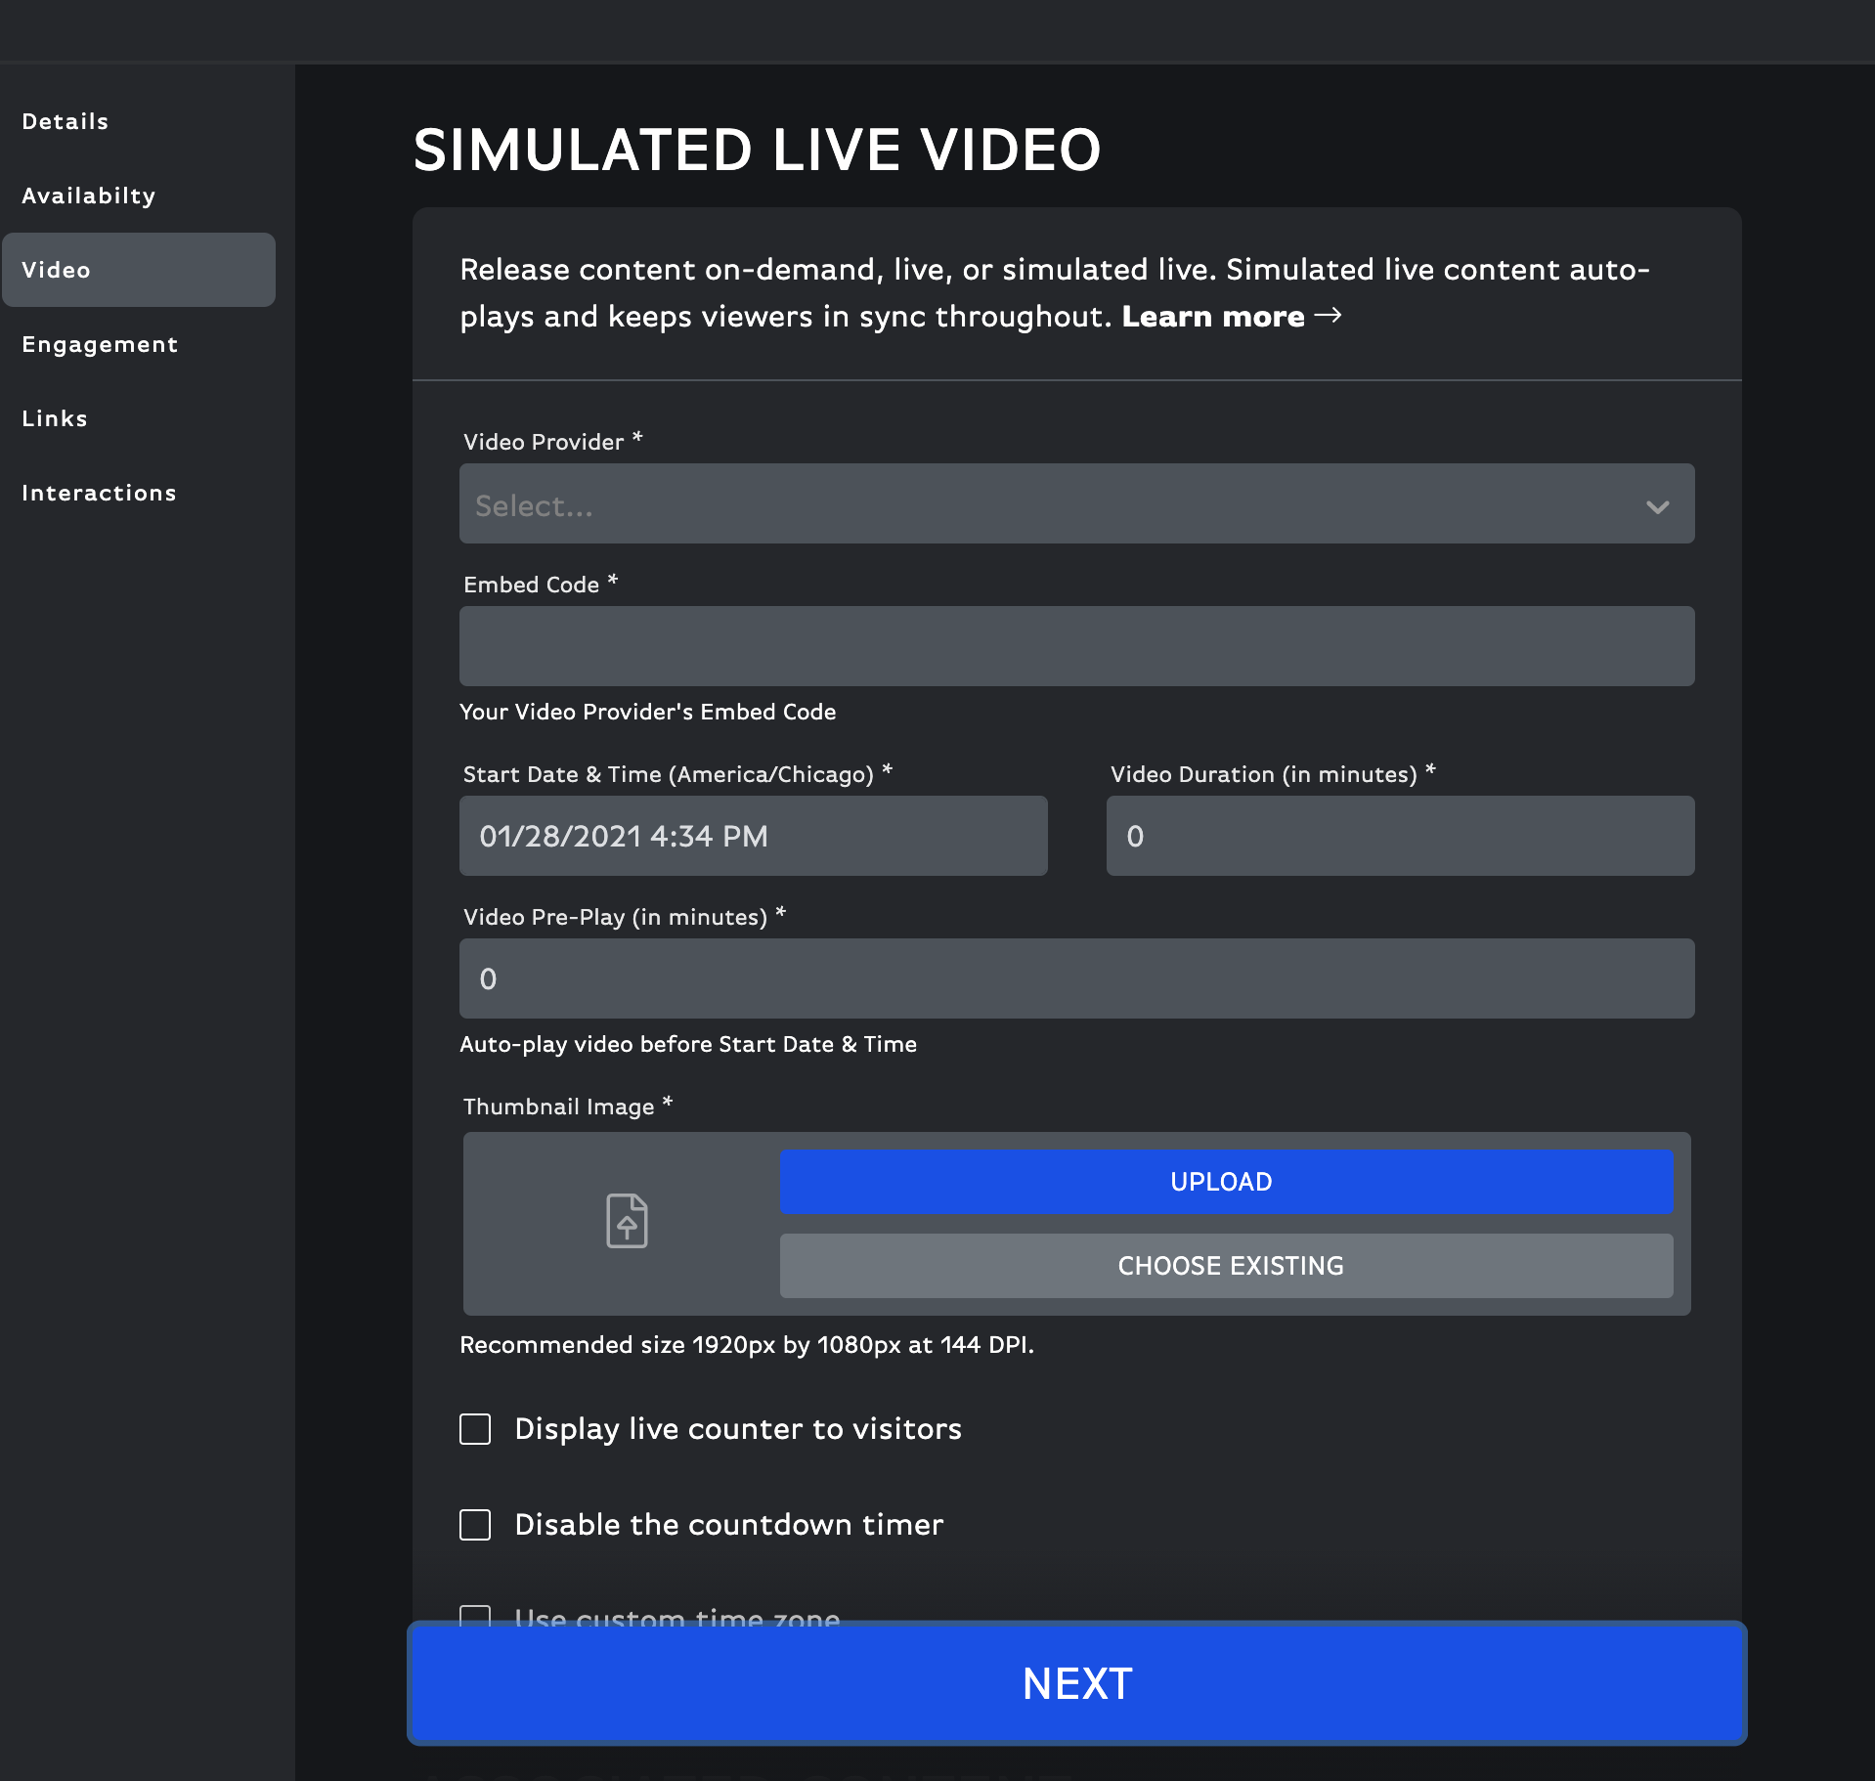
Task: Click the Start Date & Time field
Action: 754,836
